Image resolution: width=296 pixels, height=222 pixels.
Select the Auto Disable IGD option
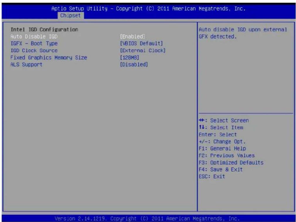coord(34,36)
